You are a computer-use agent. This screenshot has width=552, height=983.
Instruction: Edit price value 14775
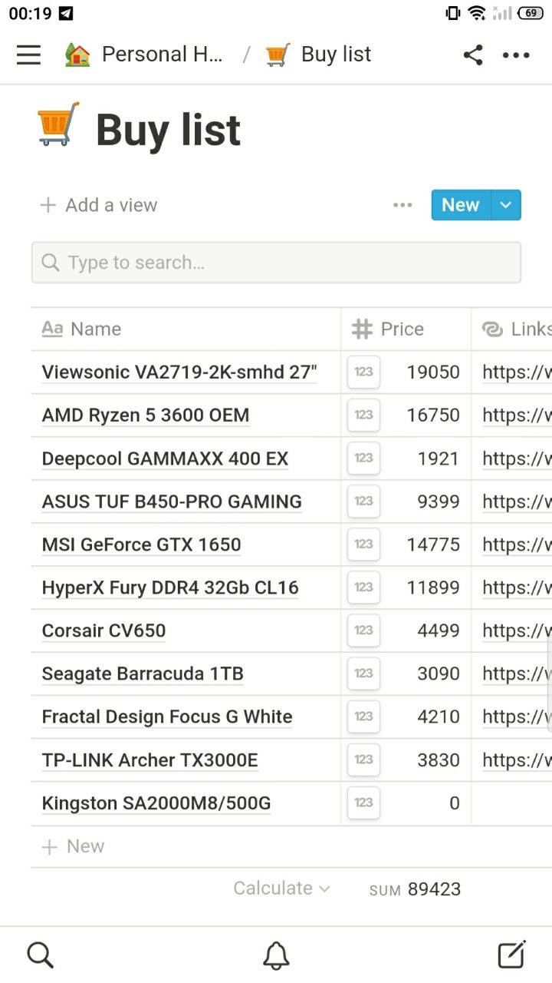tap(433, 544)
